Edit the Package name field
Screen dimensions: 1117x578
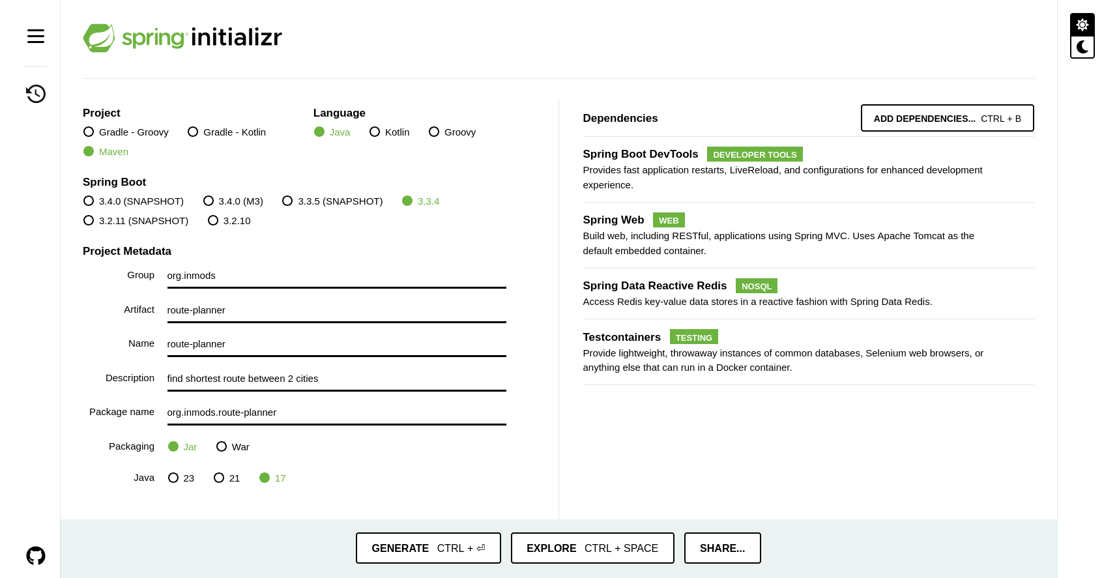click(x=336, y=413)
